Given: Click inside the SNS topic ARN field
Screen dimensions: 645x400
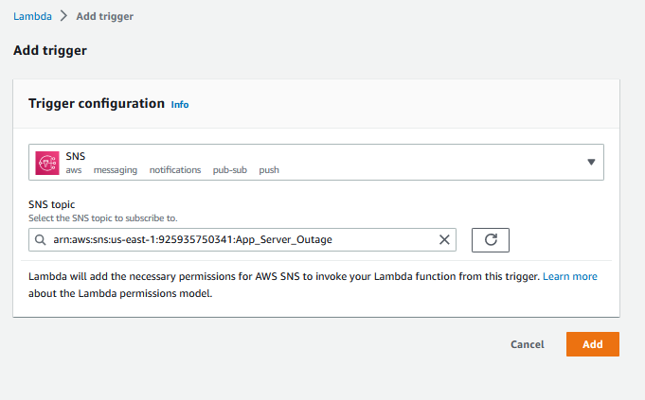Looking at the screenshot, I should (x=237, y=240).
